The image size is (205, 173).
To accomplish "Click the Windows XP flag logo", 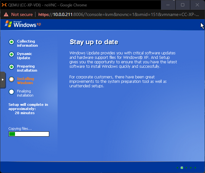I will click(x=8, y=24).
